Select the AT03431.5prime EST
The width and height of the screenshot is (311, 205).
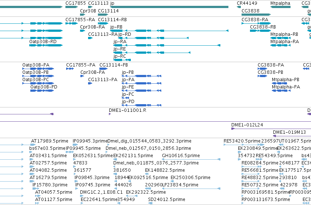coord(32,159)
